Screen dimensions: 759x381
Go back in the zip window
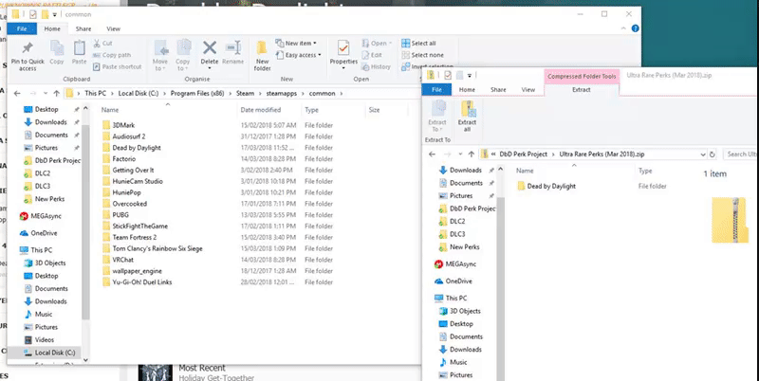[x=433, y=154]
